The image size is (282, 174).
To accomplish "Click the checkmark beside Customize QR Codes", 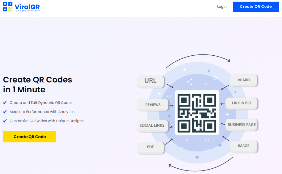I will (5, 121).
